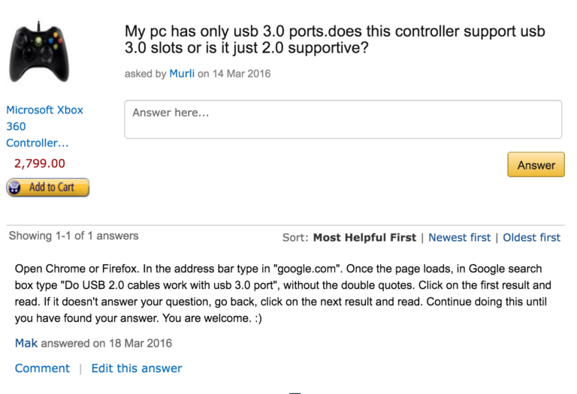577x394 pixels.
Task: Click the '14 Mar 2016' asked date
Action: [241, 74]
